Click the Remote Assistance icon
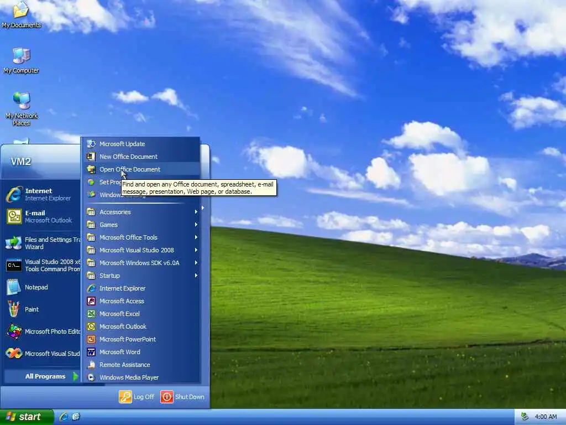The image size is (566, 425). [91, 365]
